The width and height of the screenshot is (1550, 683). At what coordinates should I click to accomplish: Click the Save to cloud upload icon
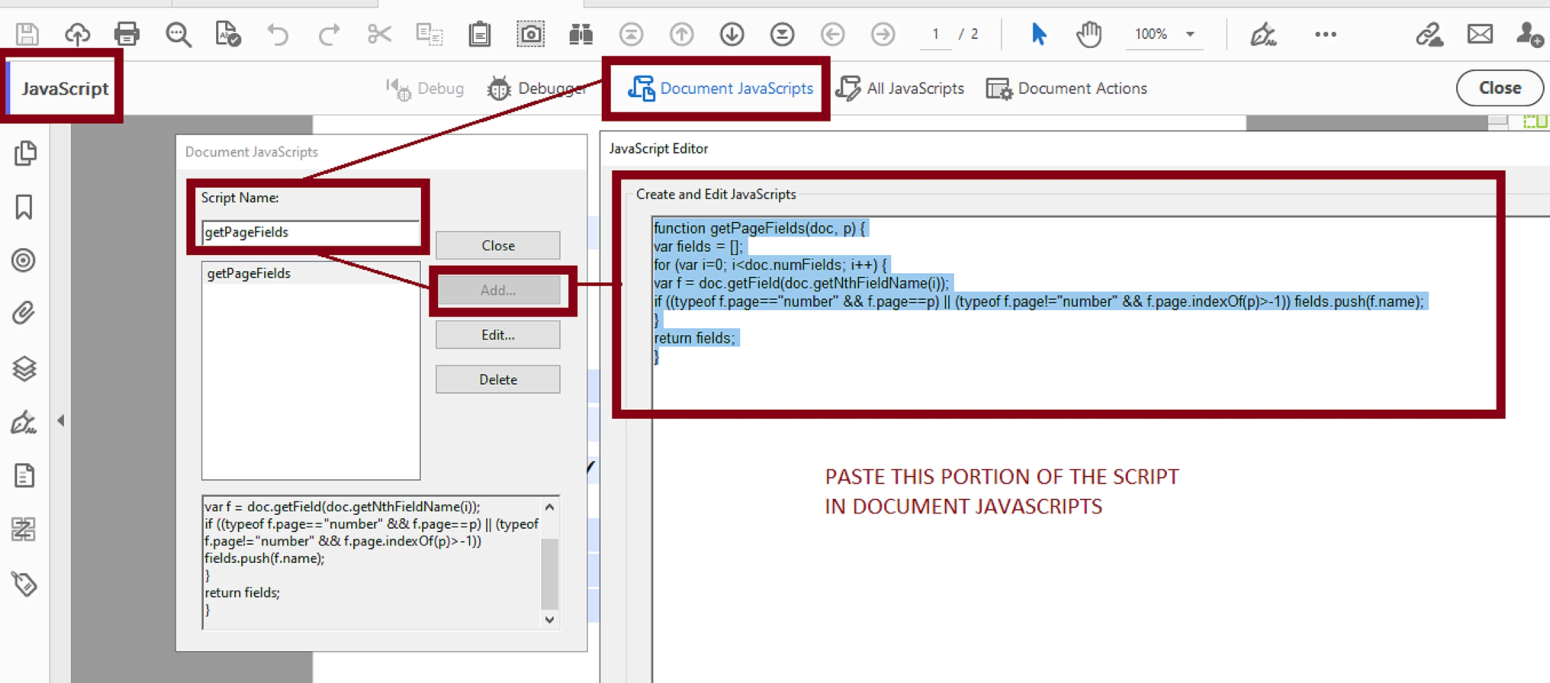pos(77,34)
